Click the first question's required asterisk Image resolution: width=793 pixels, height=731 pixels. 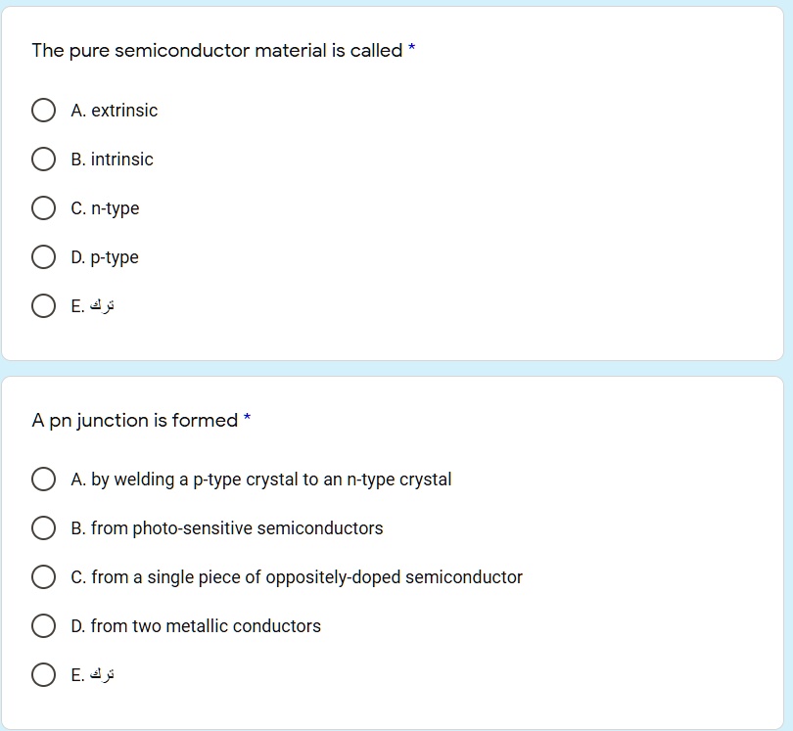pos(410,49)
